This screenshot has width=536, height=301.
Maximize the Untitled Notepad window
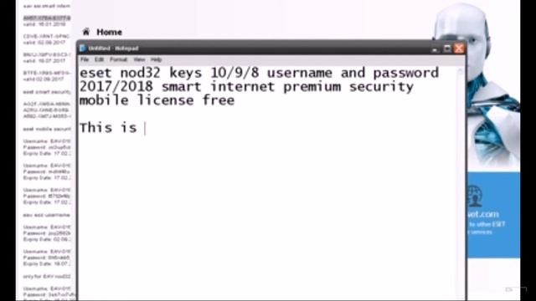pos(447,48)
